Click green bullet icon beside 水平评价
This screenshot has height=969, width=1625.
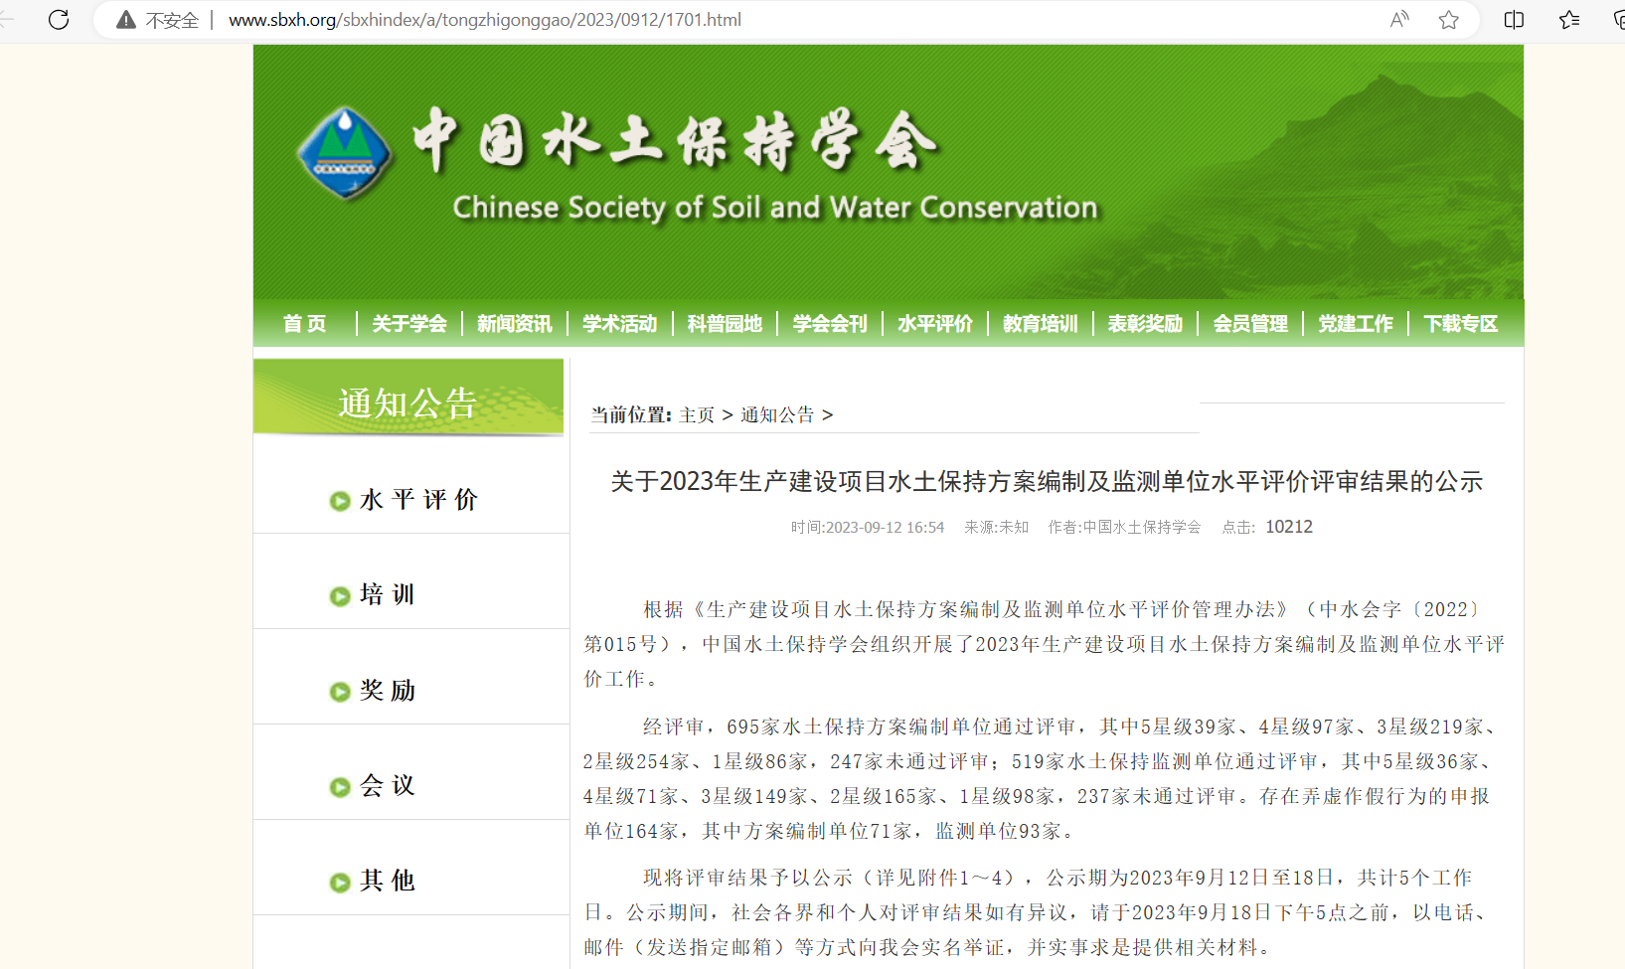point(340,501)
